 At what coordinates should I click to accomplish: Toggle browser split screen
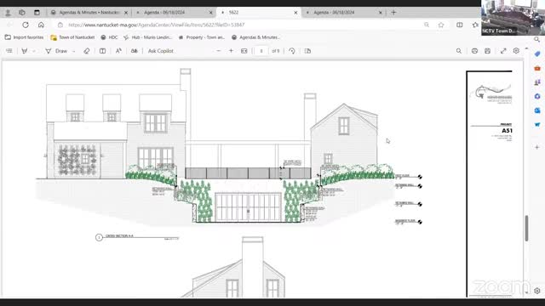point(460,25)
